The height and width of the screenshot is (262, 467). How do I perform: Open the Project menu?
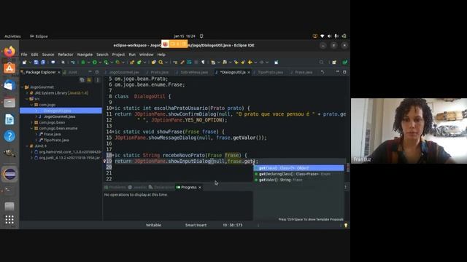[118, 55]
